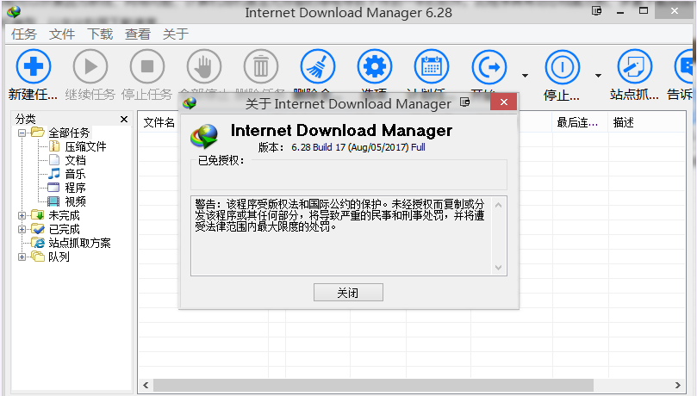Expand the 已完成 tree node
697x396 pixels.
pos(22,230)
